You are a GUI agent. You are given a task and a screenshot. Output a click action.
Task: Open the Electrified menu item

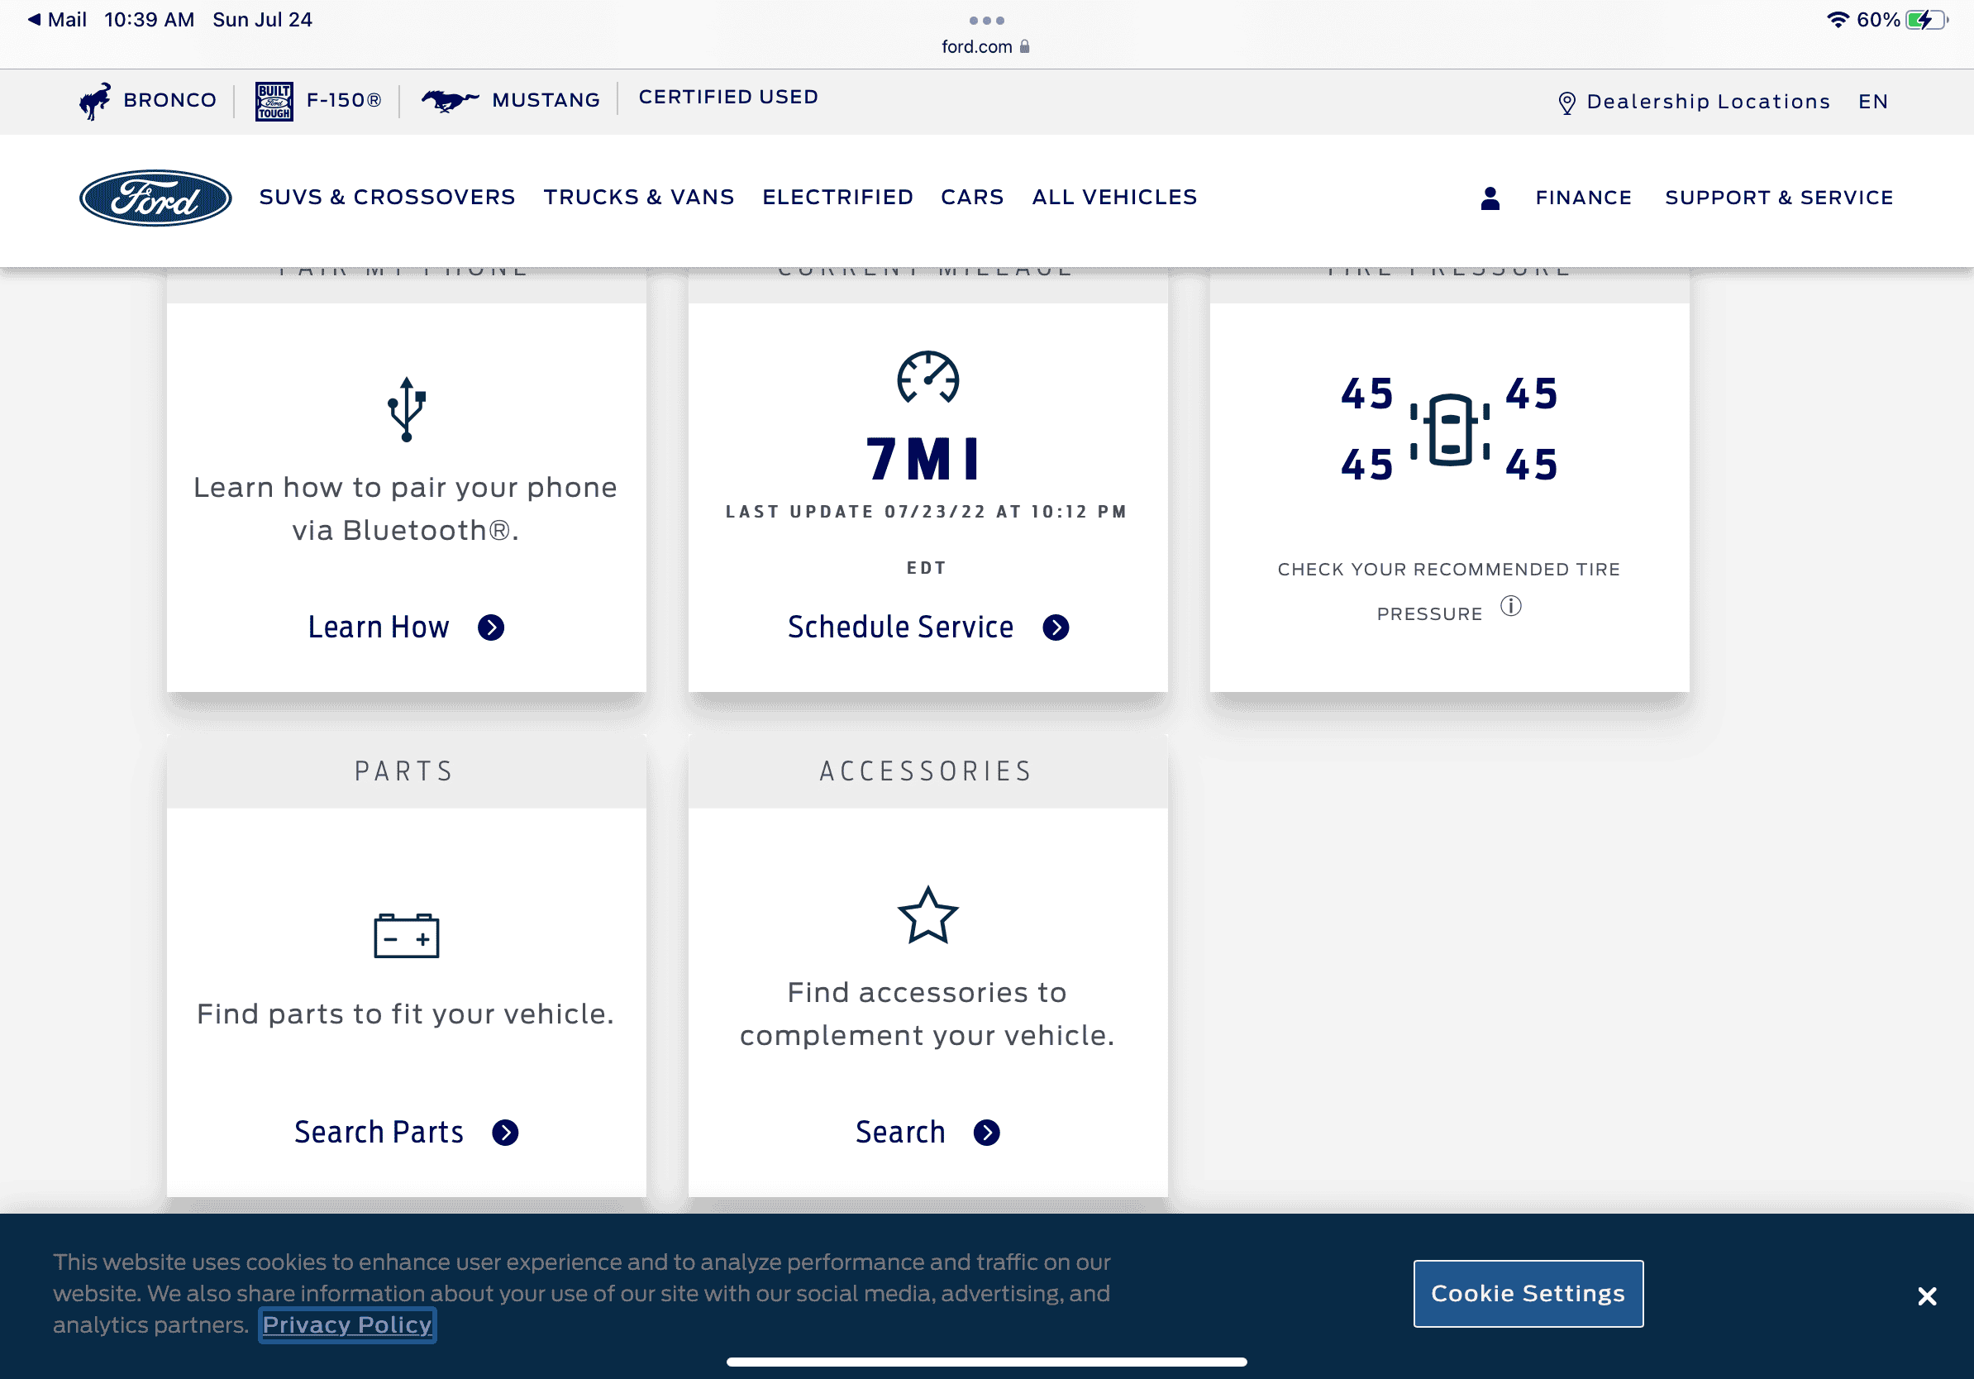pyautogui.click(x=837, y=197)
